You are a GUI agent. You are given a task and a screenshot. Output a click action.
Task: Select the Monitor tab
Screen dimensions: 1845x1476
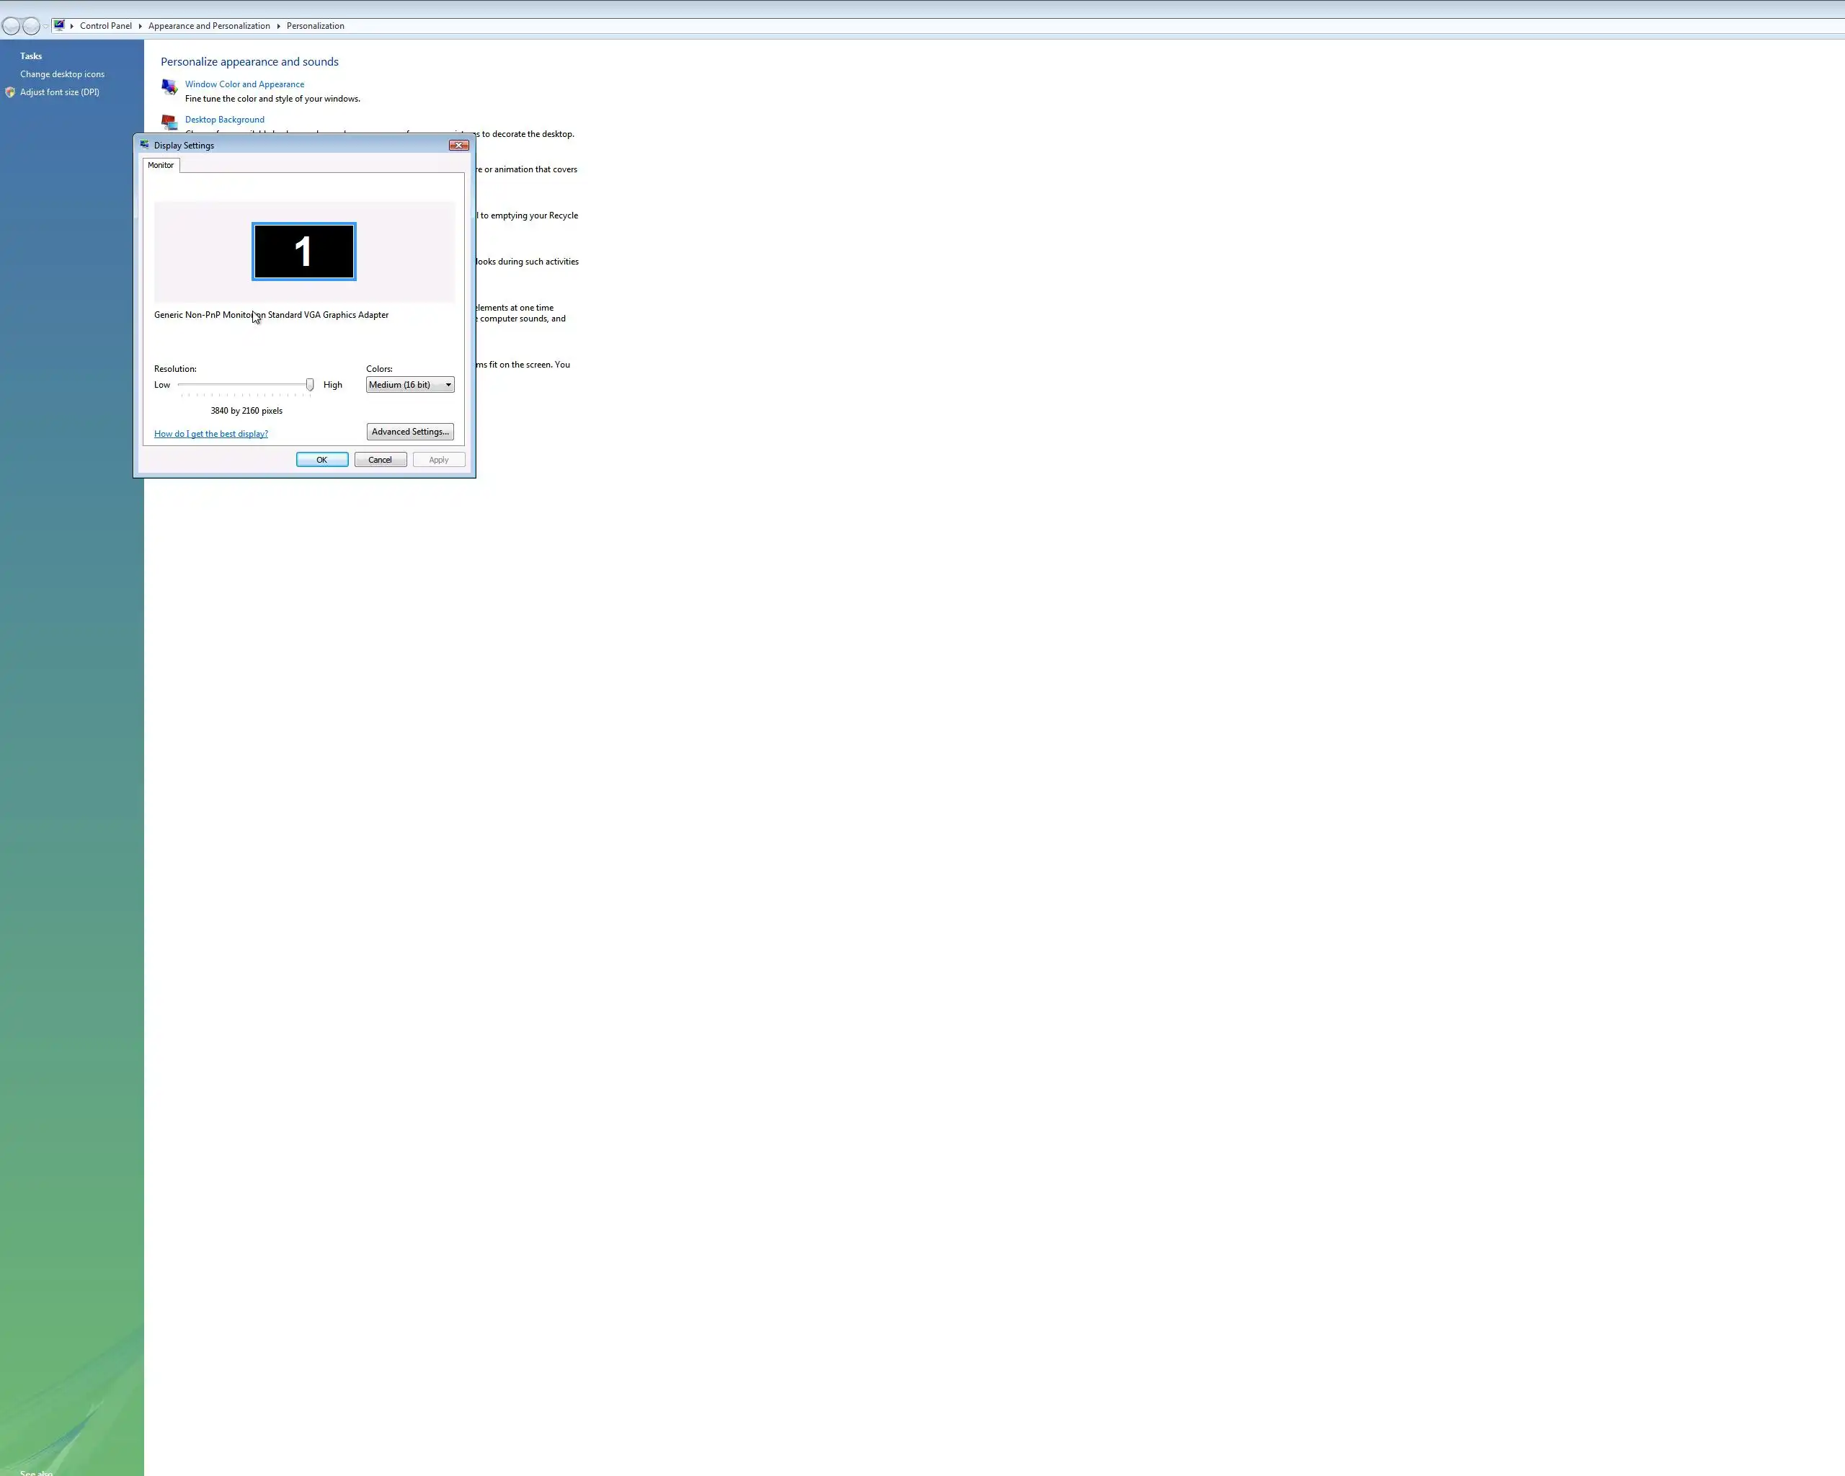161,165
